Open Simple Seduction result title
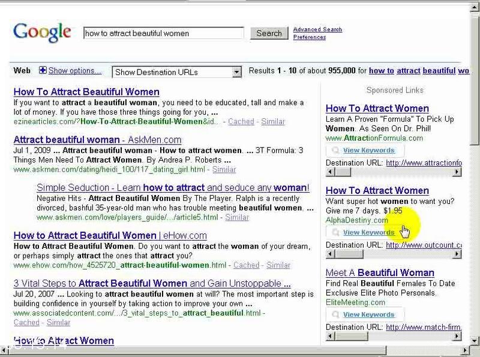 pos(173,187)
